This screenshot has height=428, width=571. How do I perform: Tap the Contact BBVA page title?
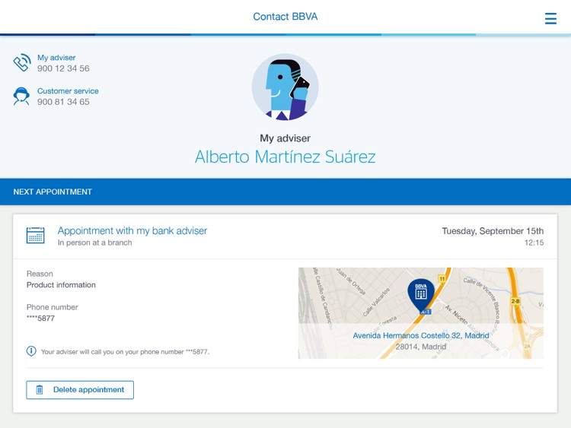point(285,17)
